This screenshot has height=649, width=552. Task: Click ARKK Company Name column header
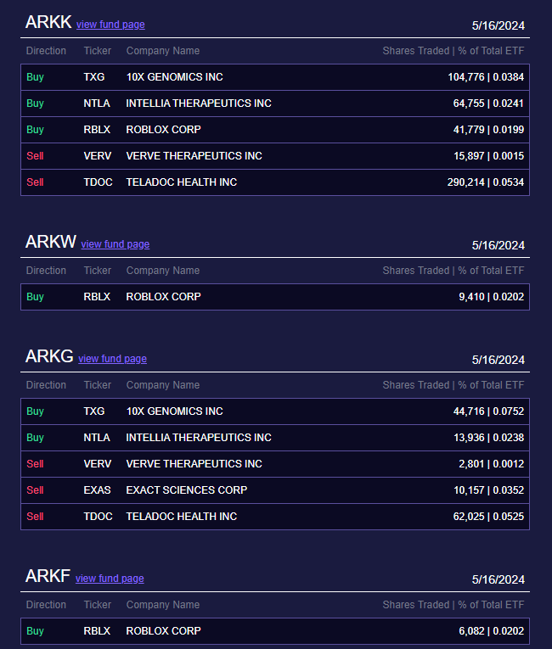click(x=163, y=51)
